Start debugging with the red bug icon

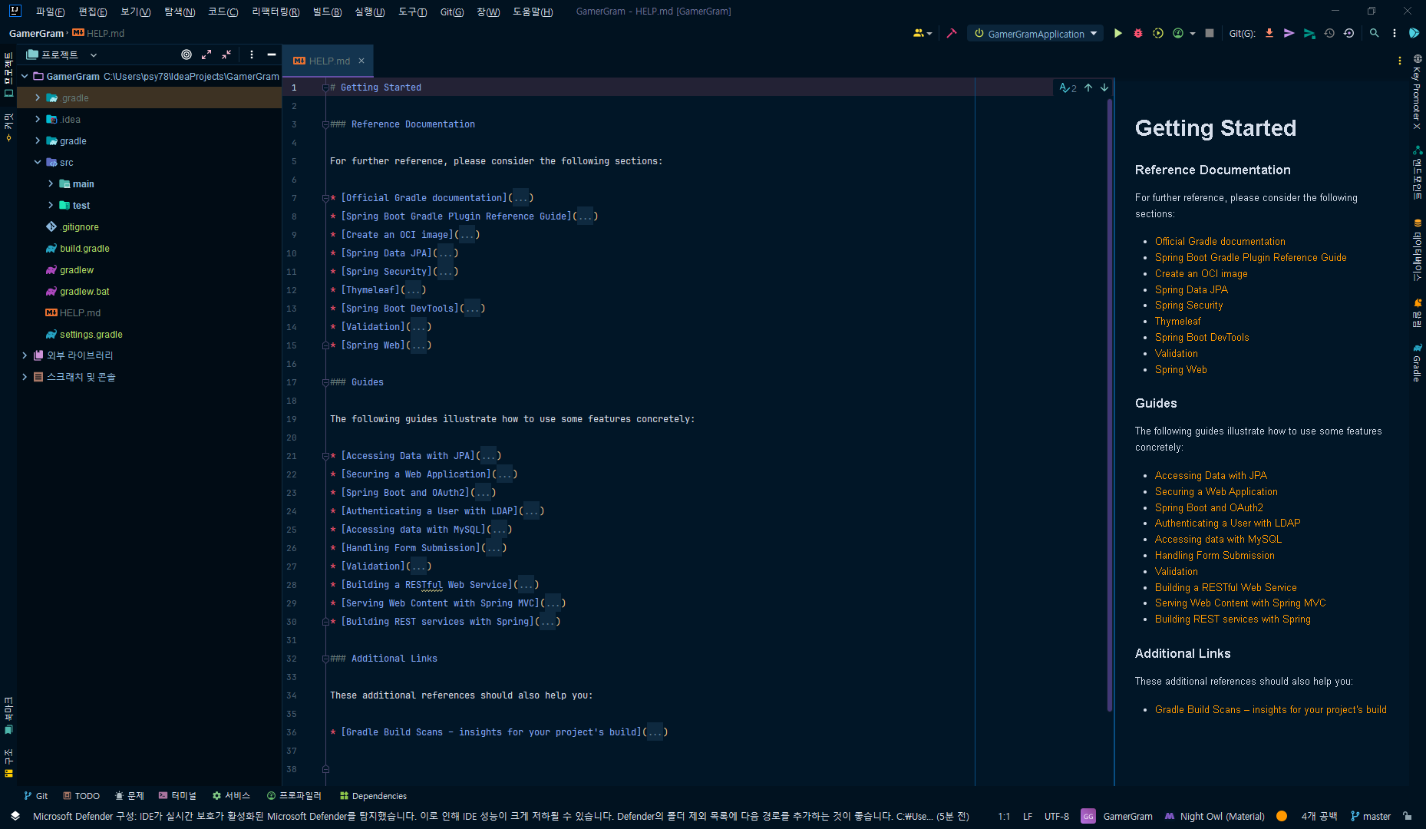[x=1138, y=33]
